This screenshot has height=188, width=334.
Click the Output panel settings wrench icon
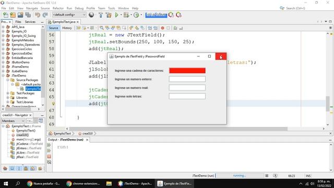click(49, 162)
